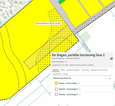Screen dimensions: 115x106
Task: Select the Plekinfo tab
Action: tap(56, 70)
